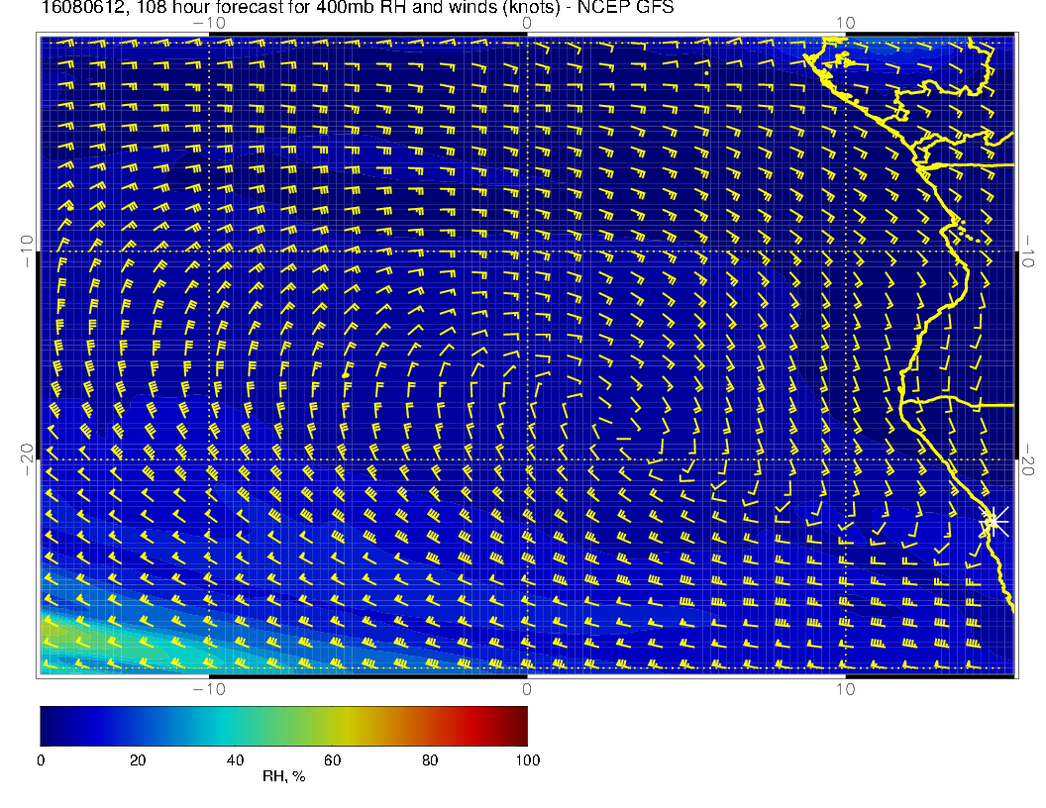The width and height of the screenshot is (1046, 808).
Task: Click the colorbar tick label 100
Action: point(528,760)
